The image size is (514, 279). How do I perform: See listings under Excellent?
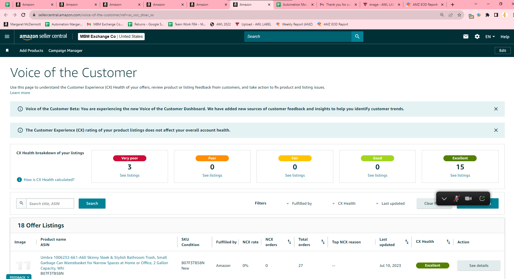pos(460,175)
